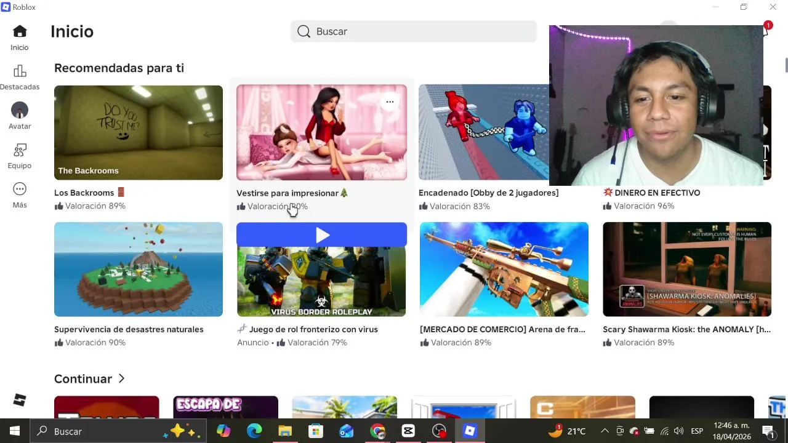Open The Backrooms game thumbnail

(139, 133)
